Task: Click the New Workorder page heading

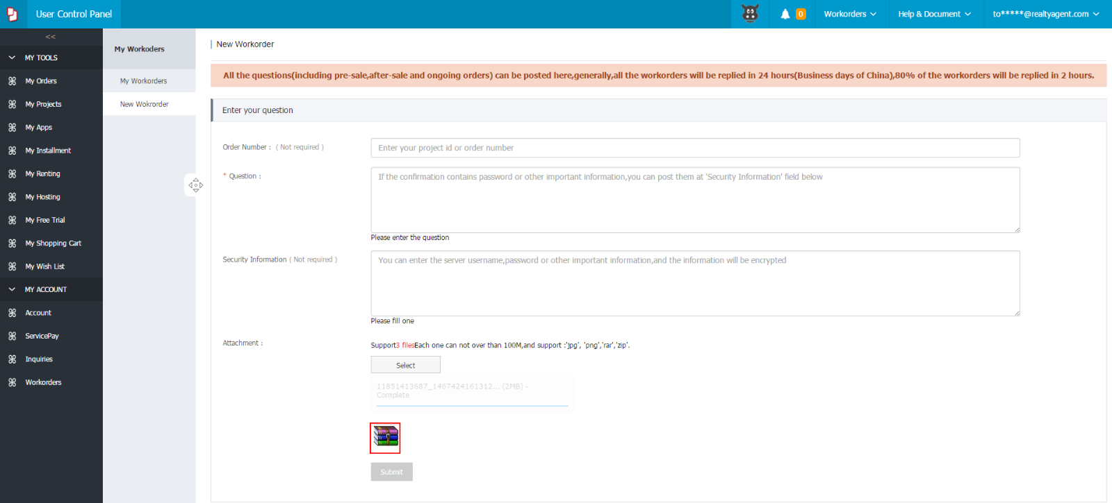Action: (x=245, y=44)
